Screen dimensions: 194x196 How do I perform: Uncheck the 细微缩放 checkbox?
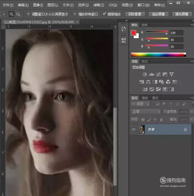(104, 14)
